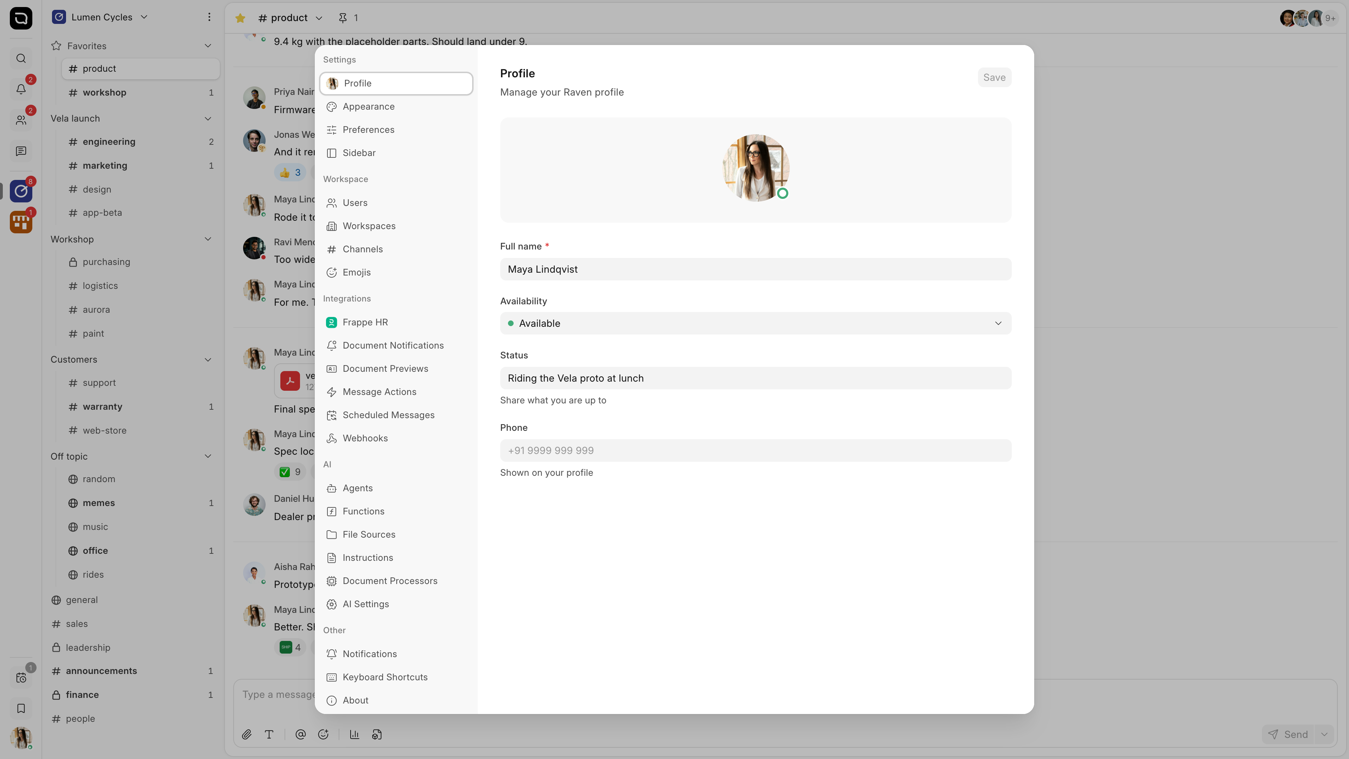Open the announcements channel
Viewport: 1349px width, 759px height.
pyautogui.click(x=133, y=671)
